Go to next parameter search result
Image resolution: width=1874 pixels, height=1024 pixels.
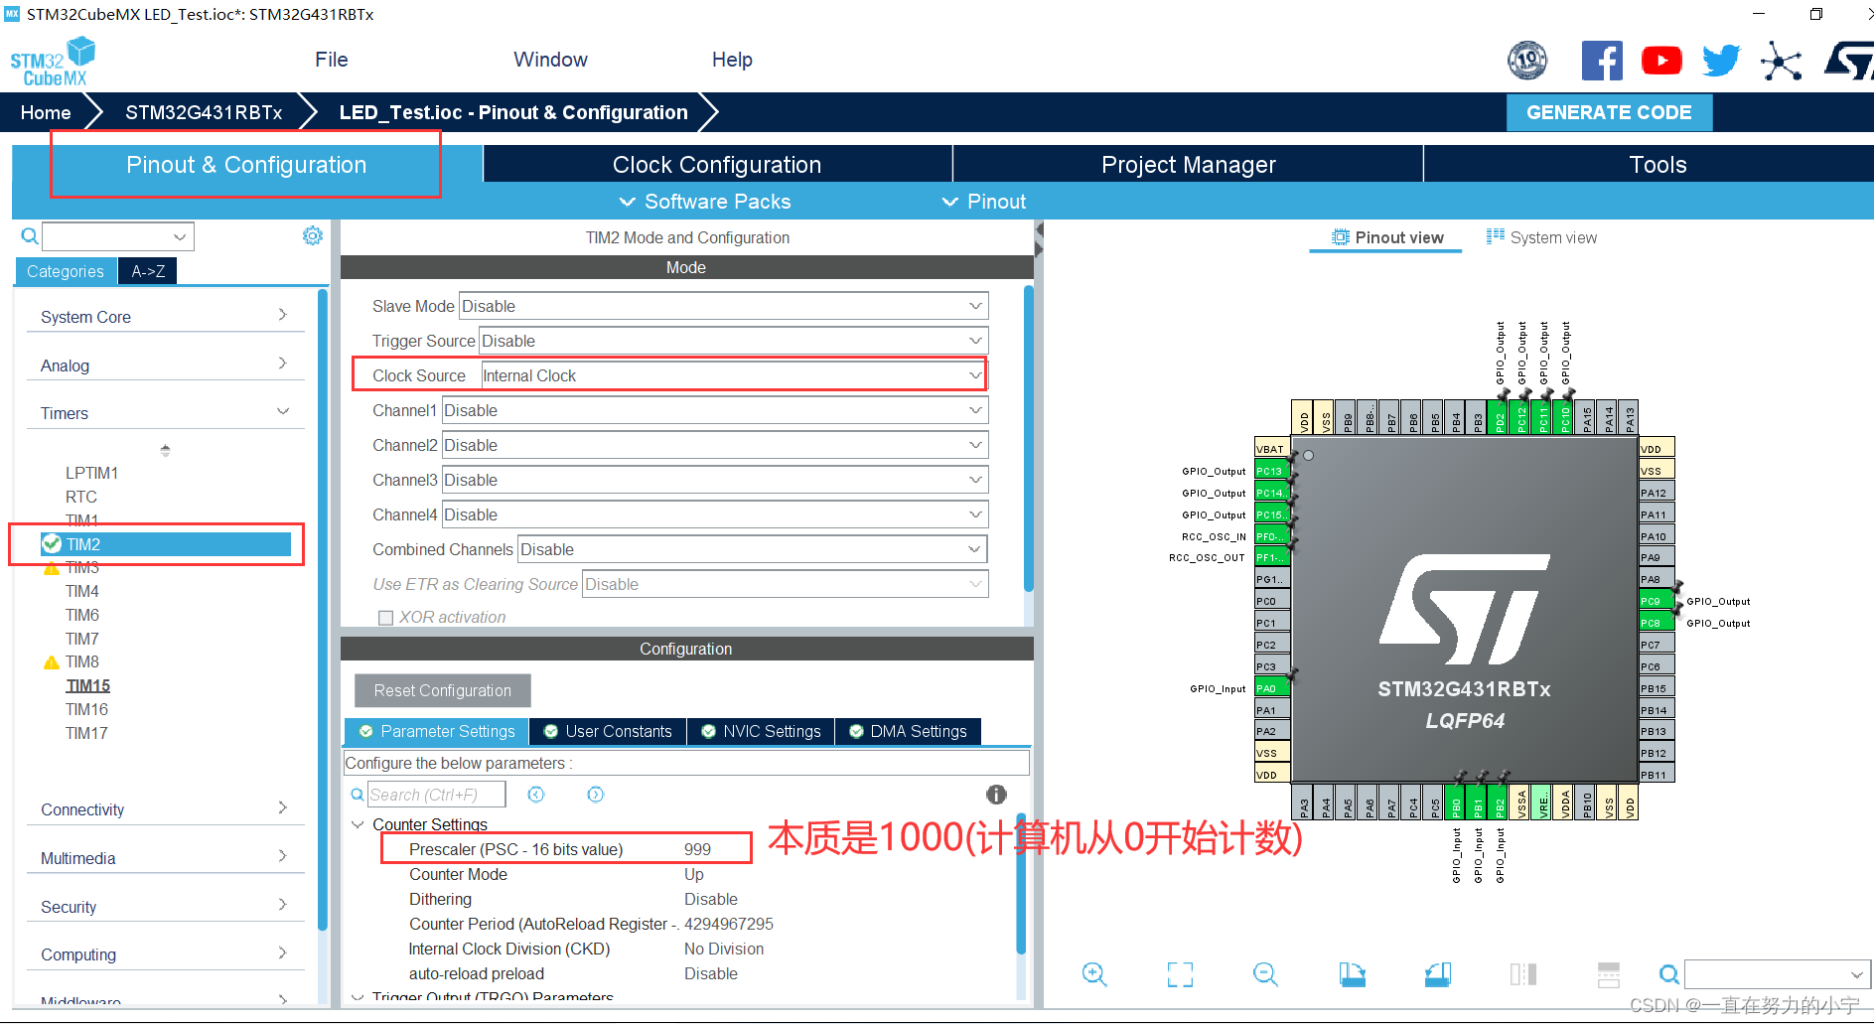pyautogui.click(x=595, y=795)
